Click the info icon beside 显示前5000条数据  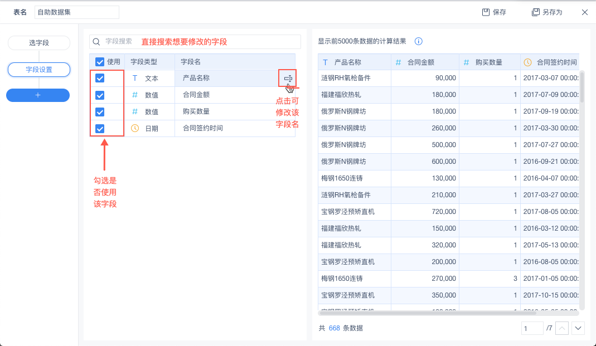pos(418,41)
